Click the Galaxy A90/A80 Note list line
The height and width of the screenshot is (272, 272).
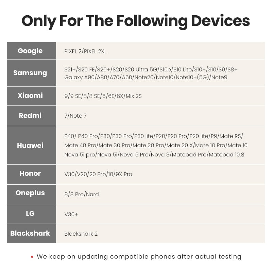pos(146,77)
